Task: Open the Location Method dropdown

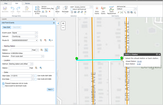Action: point(32,64)
